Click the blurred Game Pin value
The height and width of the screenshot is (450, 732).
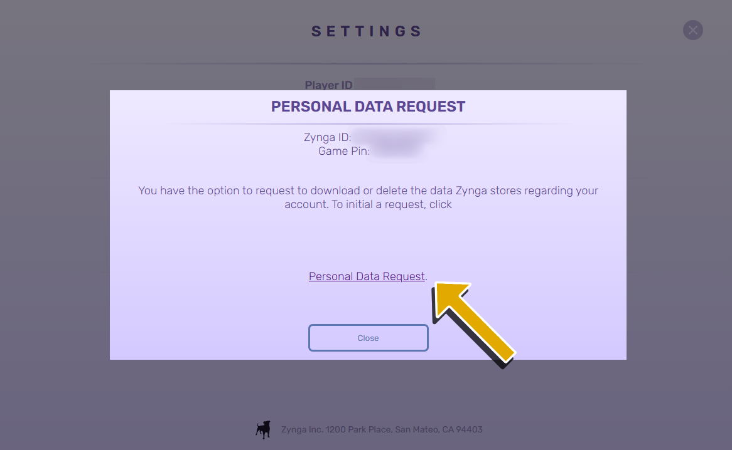pos(396,151)
